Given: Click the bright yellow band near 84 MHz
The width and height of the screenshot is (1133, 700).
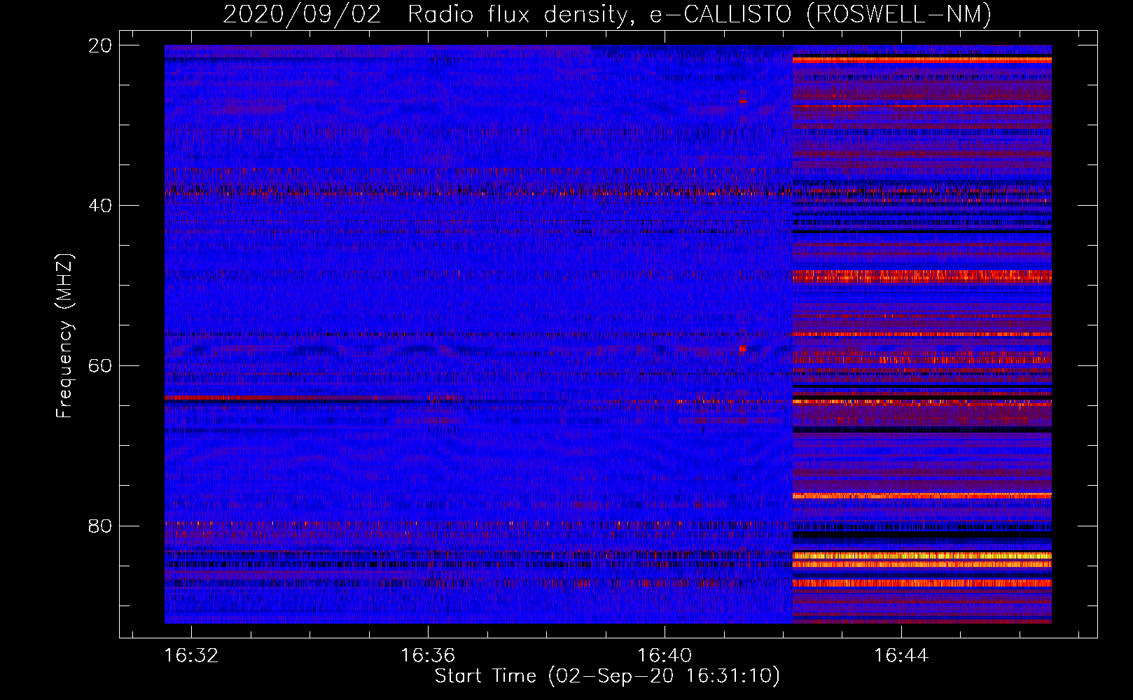Looking at the screenshot, I should tap(922, 556).
